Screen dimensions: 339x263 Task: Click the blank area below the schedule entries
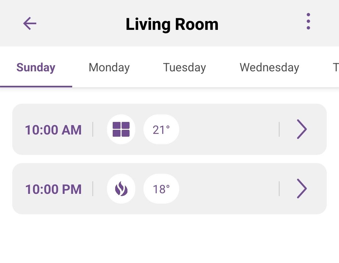[169, 239]
